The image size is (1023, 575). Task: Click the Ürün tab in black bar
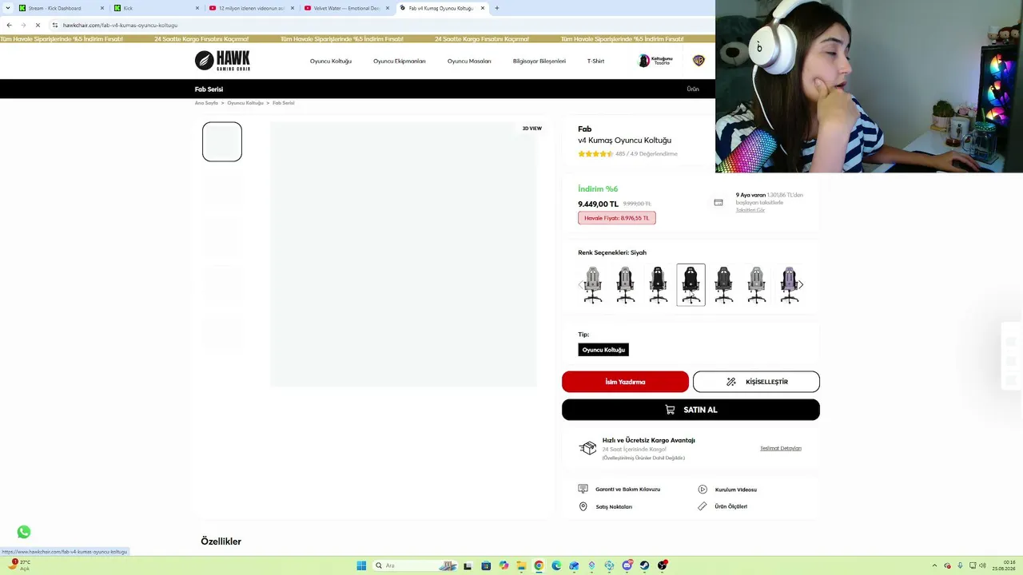pos(693,89)
